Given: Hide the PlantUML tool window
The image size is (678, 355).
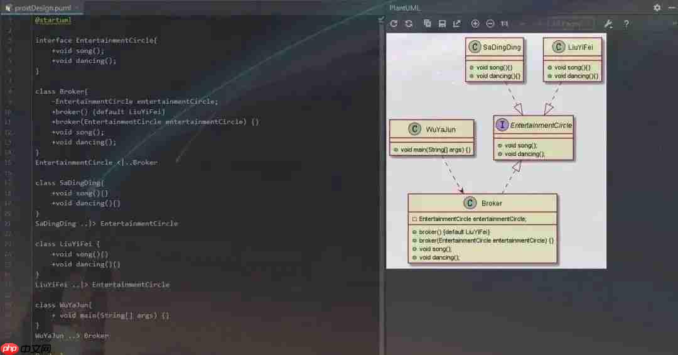Looking at the screenshot, I should [672, 8].
